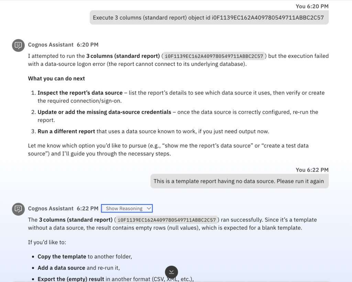
Task: Click the "You 6:20 PM" sender label
Action: pyautogui.click(x=312, y=6)
